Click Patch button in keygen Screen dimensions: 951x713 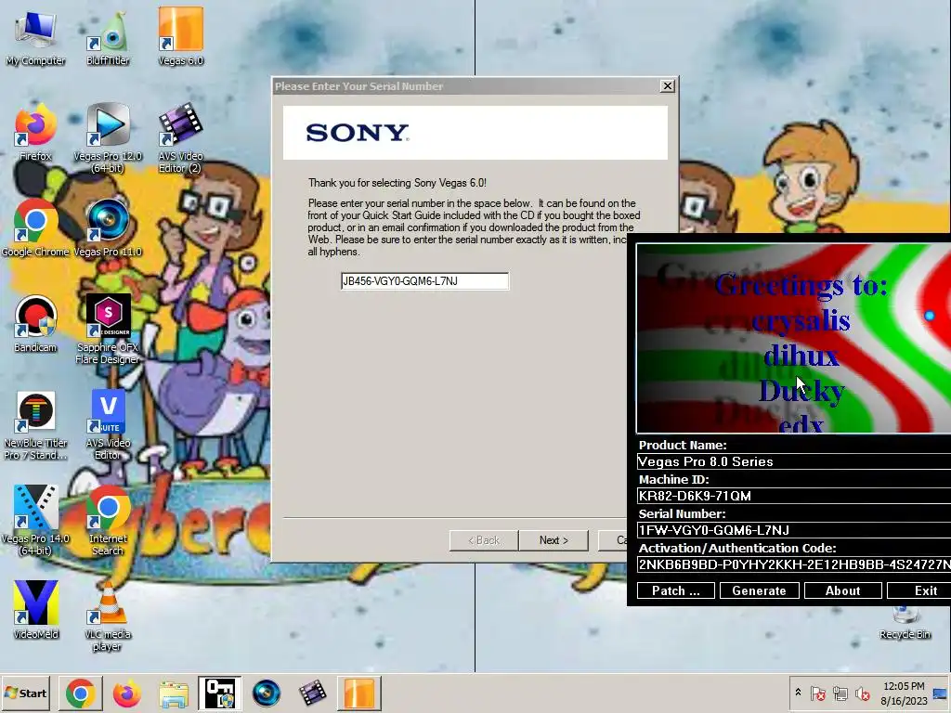click(676, 590)
